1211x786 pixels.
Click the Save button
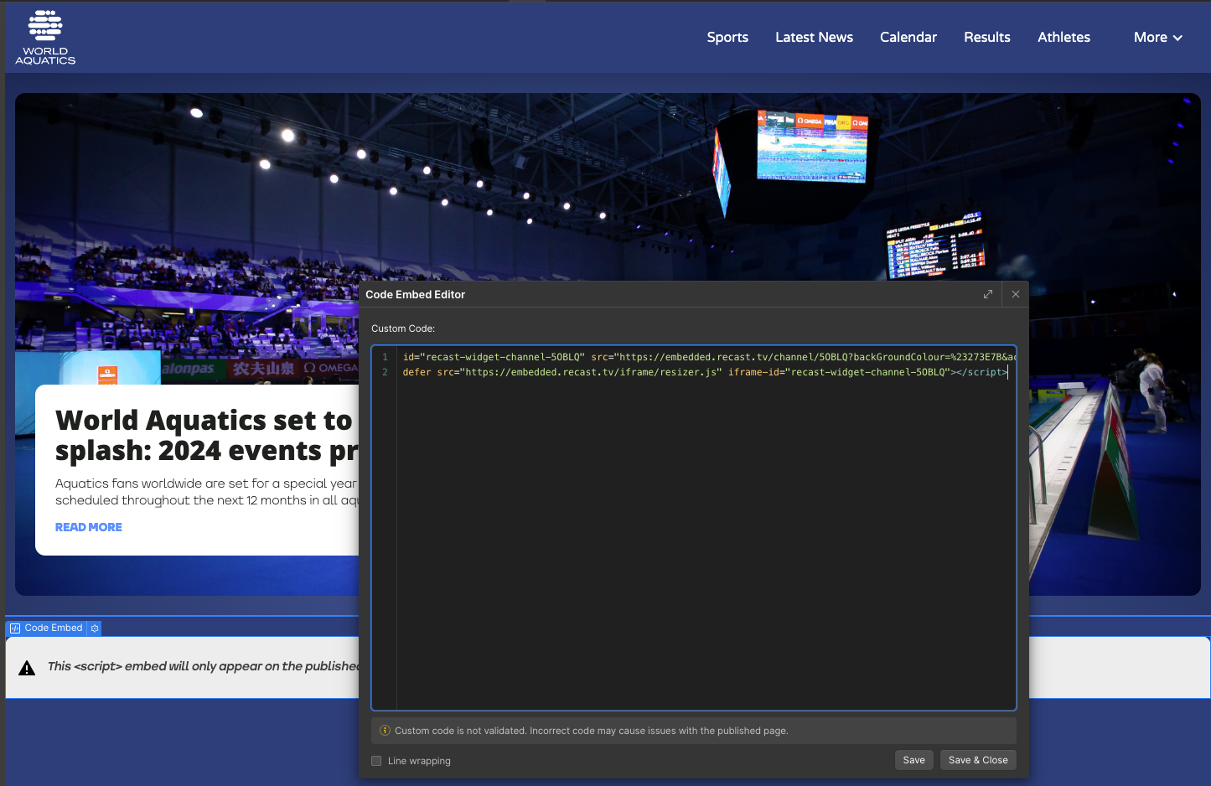(x=914, y=760)
